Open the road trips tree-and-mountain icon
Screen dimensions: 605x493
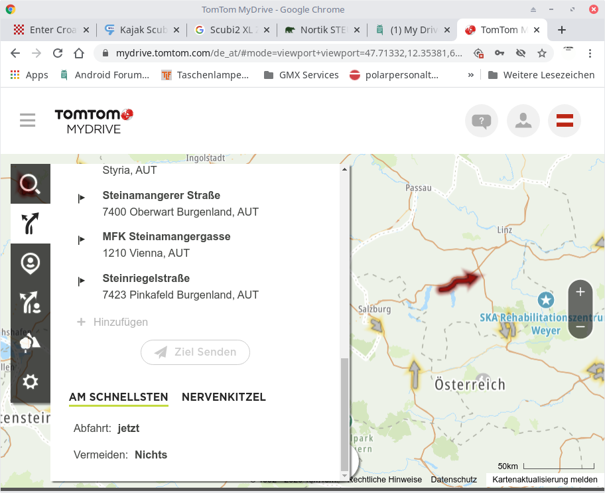pos(30,342)
